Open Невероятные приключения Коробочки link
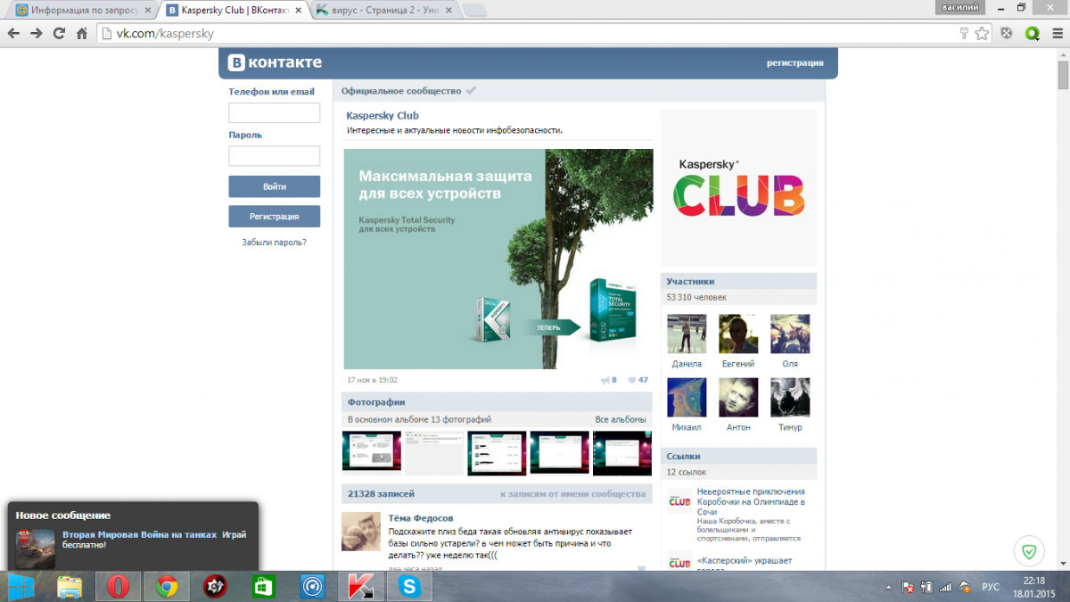 coord(751,503)
